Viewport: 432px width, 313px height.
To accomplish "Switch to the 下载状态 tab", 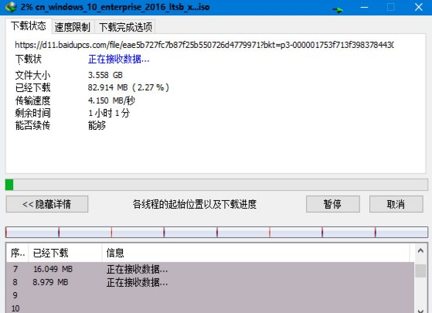I will [28, 26].
